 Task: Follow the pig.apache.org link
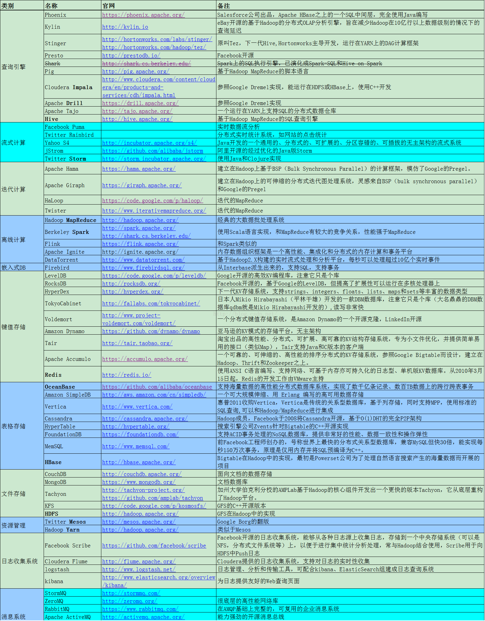click(x=136, y=71)
